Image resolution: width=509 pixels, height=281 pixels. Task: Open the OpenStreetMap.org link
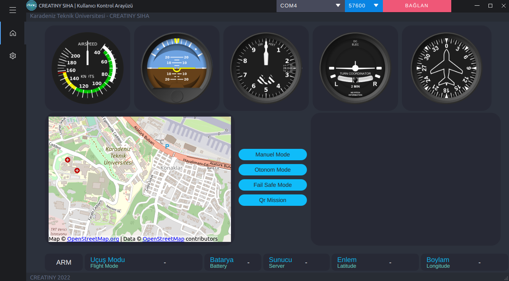point(93,239)
